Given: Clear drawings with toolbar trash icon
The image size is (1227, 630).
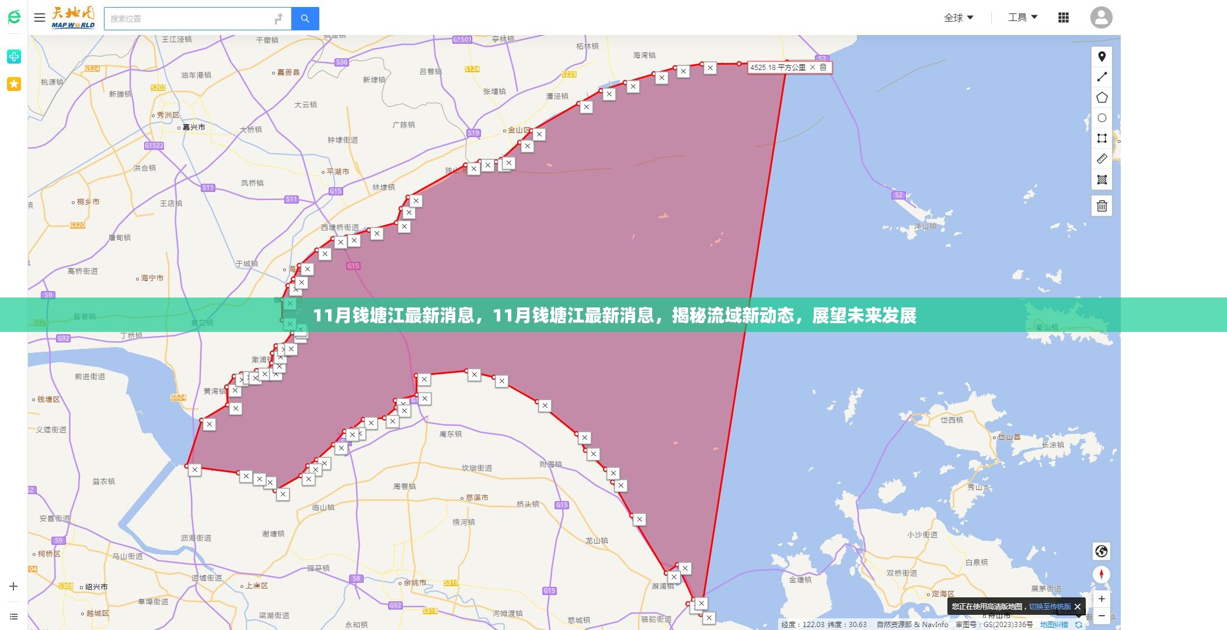Looking at the screenshot, I should click(x=1102, y=206).
